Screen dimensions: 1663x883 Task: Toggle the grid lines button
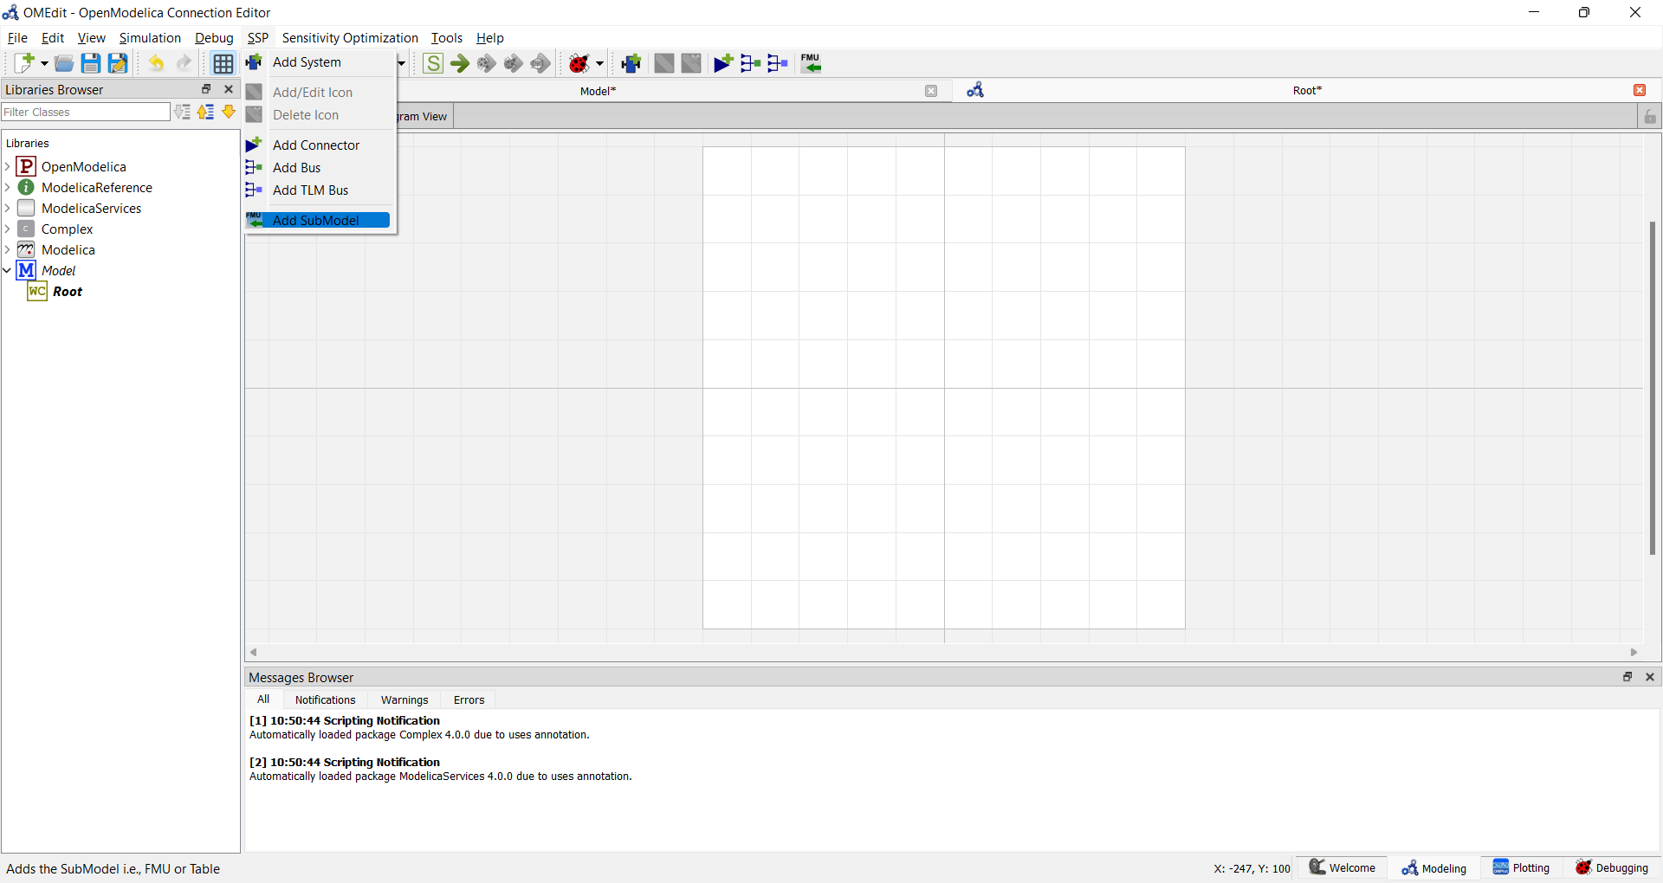tap(223, 63)
